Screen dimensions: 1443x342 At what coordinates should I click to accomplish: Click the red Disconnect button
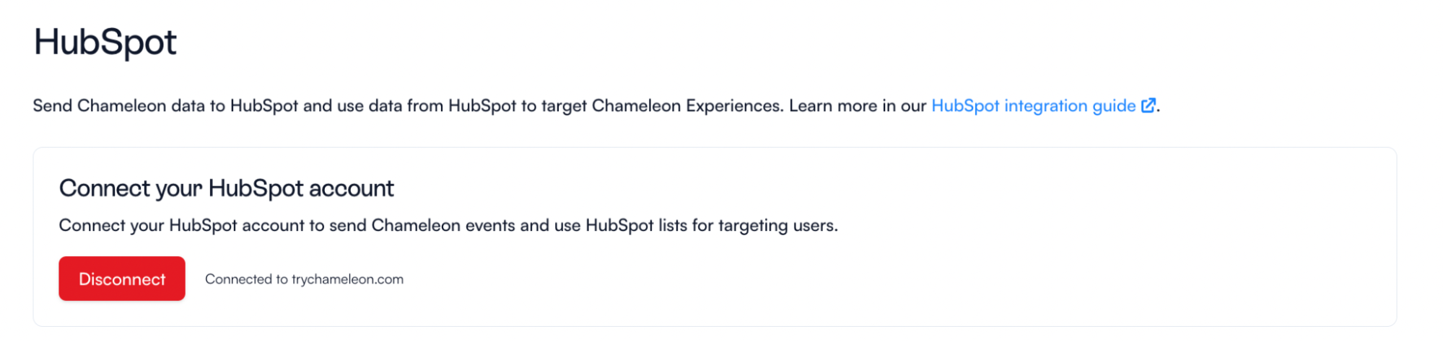[x=122, y=279]
